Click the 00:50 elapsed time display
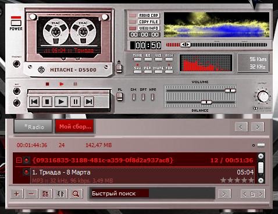 tap(146, 45)
